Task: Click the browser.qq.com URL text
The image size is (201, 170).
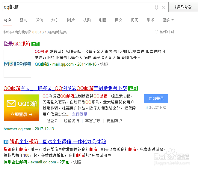Action: tap(17, 129)
